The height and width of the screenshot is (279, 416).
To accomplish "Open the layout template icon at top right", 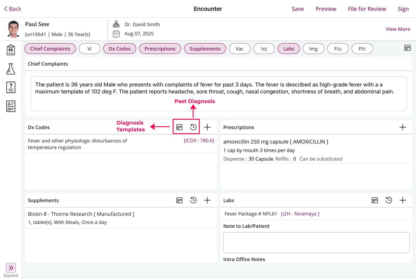I will tap(407, 48).
